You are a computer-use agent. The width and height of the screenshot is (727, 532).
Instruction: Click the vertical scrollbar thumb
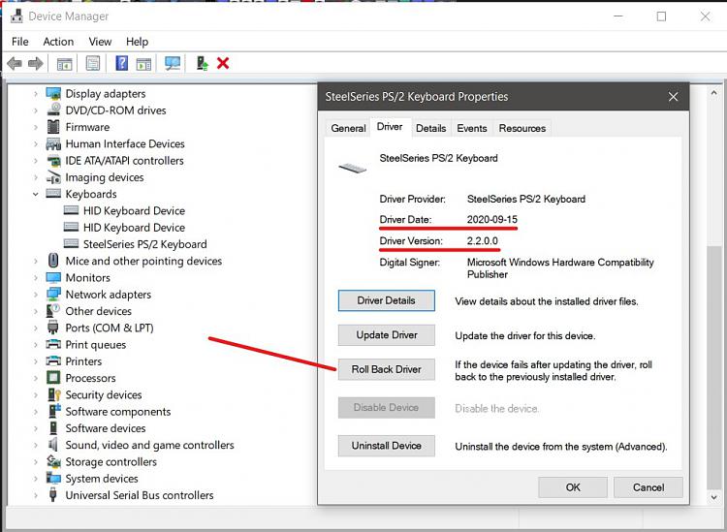(x=713, y=366)
